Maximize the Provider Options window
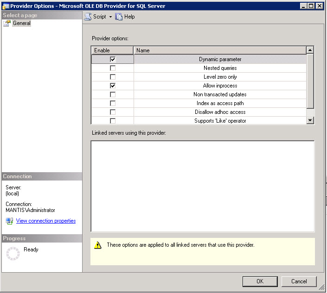This screenshot has height=293, width=327. pyautogui.click(x=311, y=6)
